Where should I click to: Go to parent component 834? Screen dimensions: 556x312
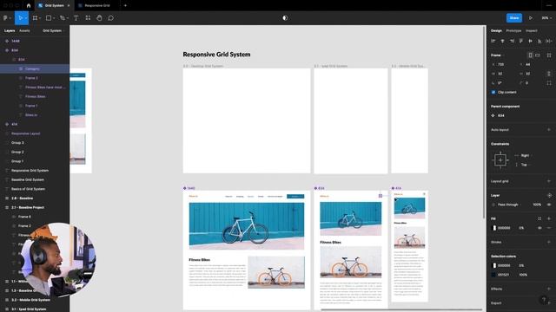tap(498, 115)
